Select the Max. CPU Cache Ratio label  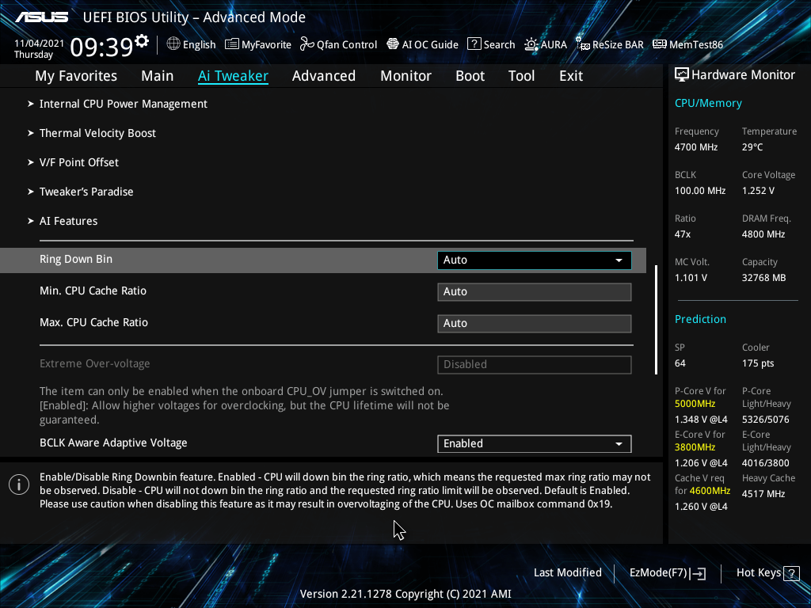pos(94,323)
